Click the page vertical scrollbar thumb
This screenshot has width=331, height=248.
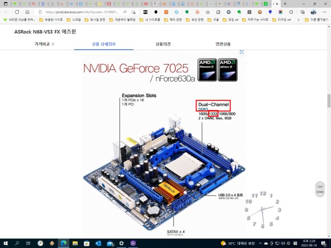(x=329, y=100)
